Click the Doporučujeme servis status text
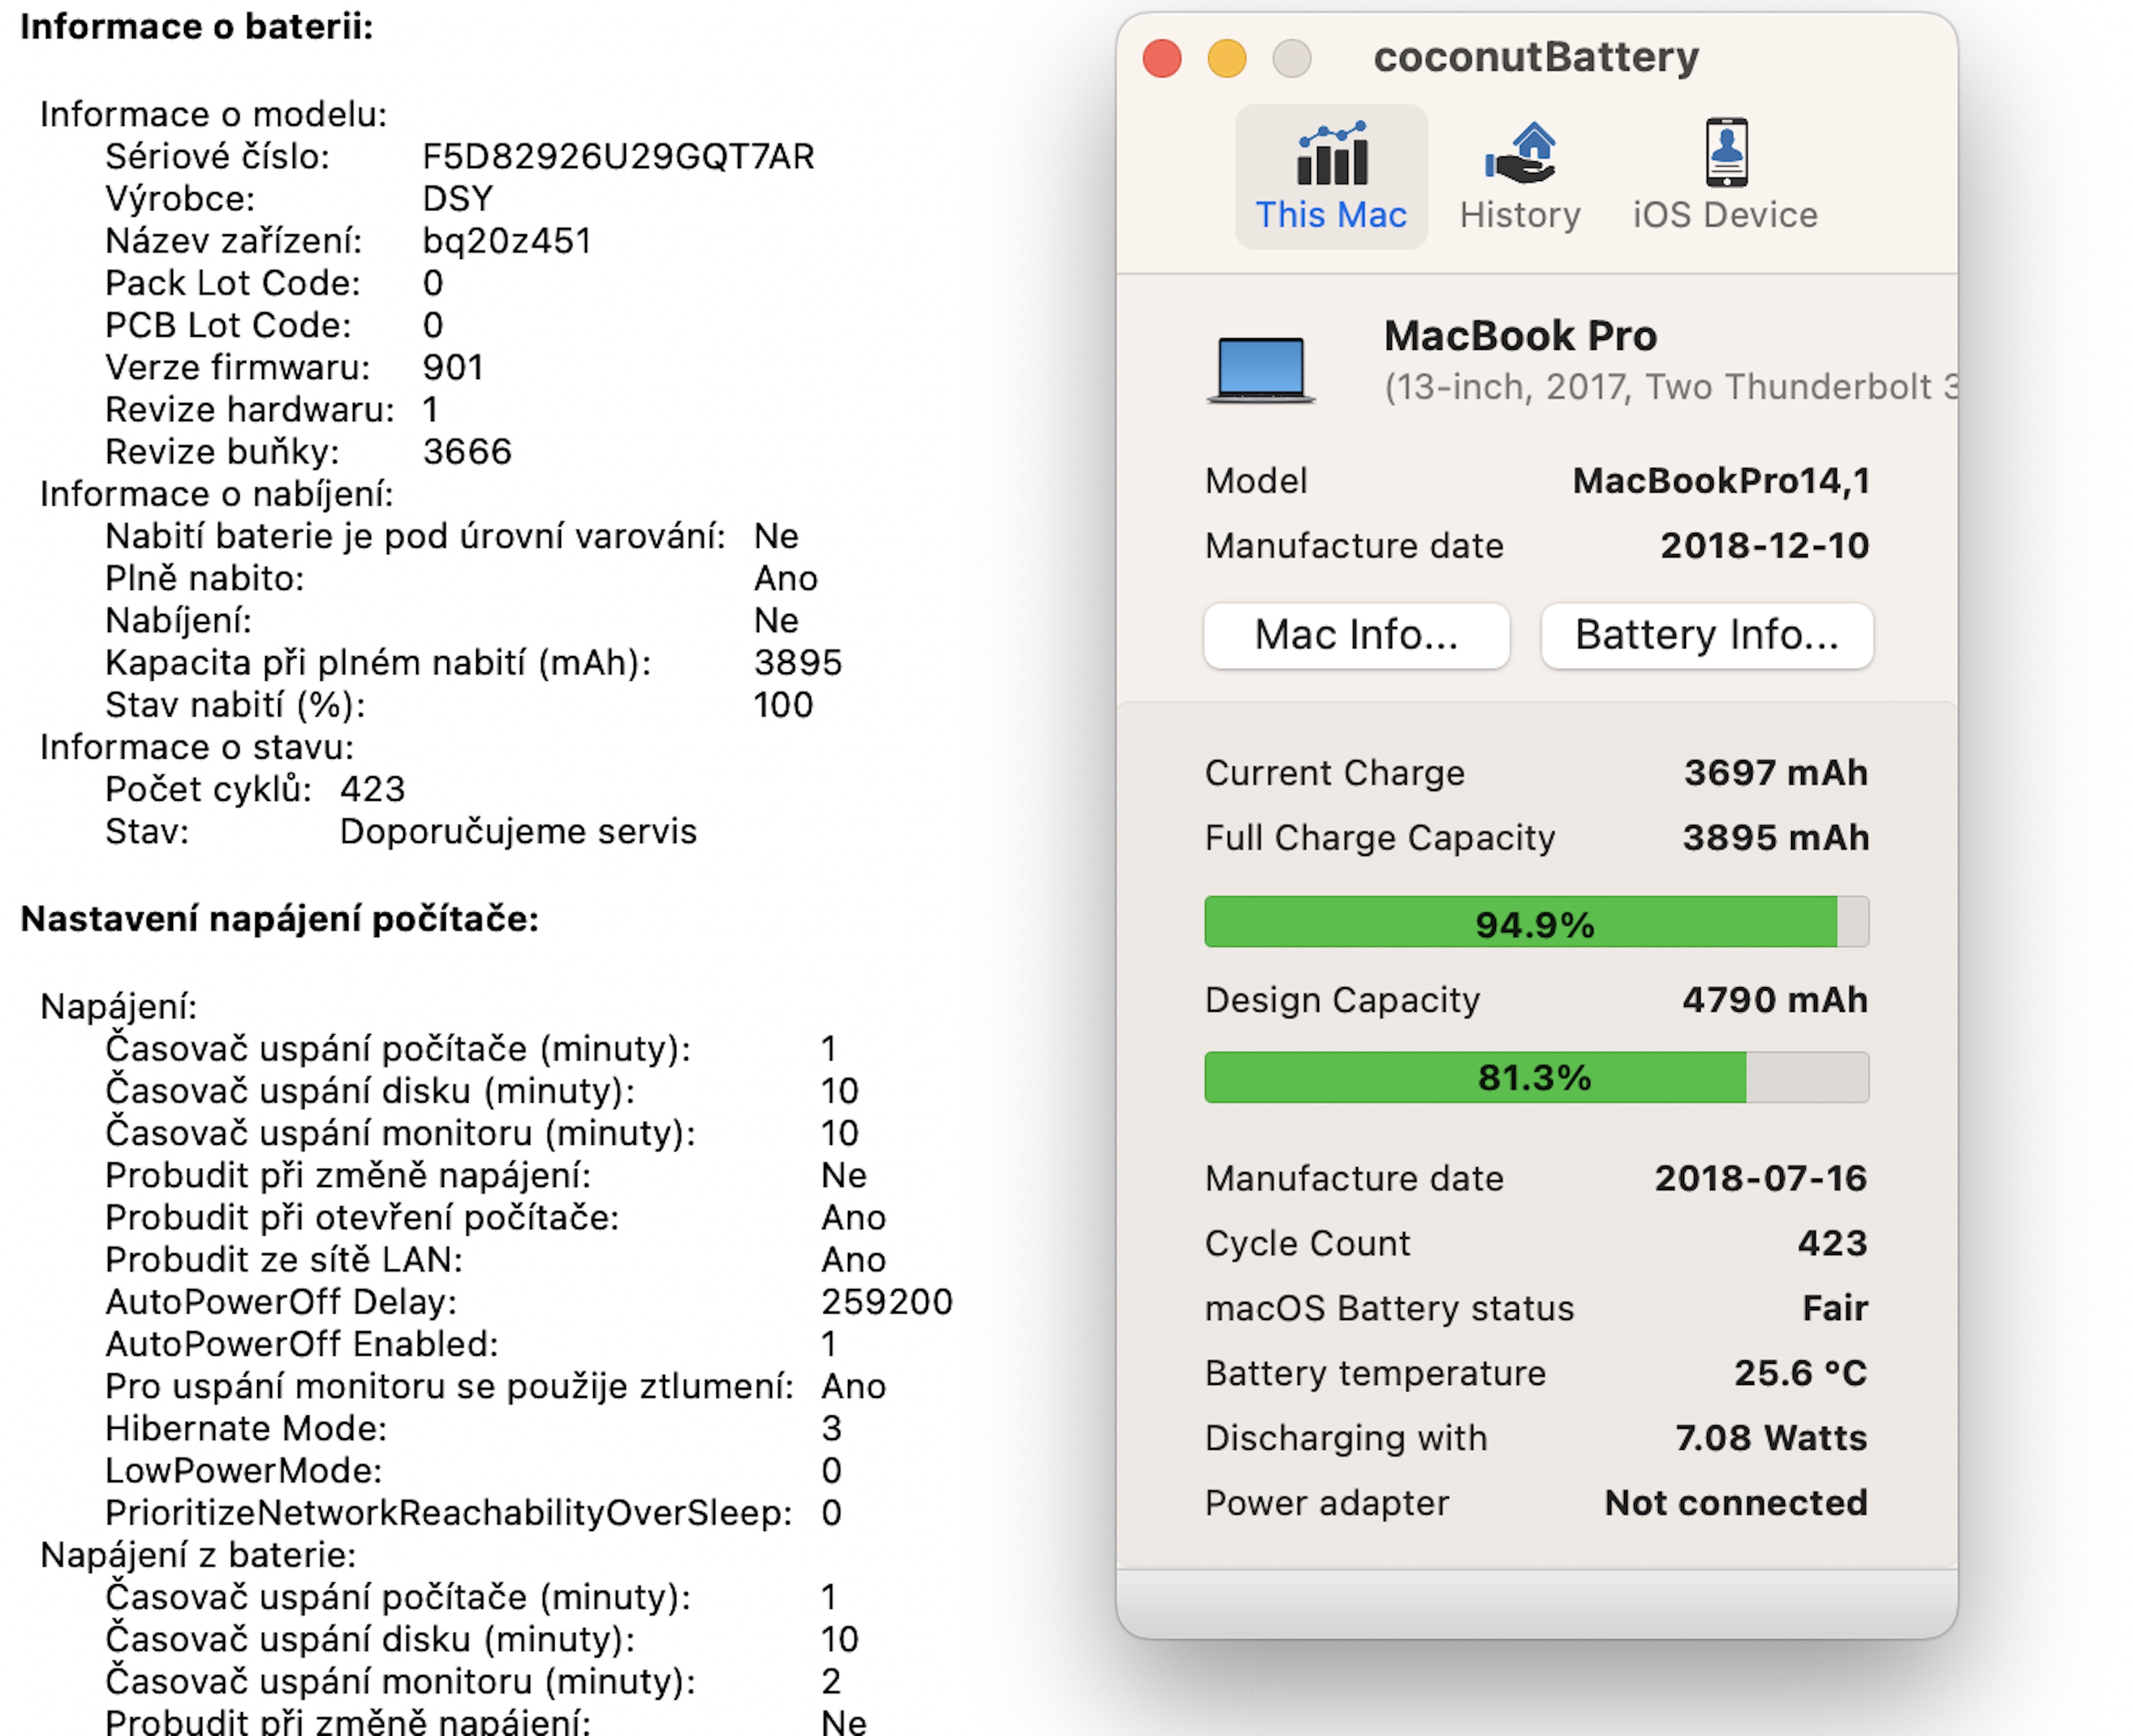Viewport: 2133px width, 1736px height. [x=517, y=832]
